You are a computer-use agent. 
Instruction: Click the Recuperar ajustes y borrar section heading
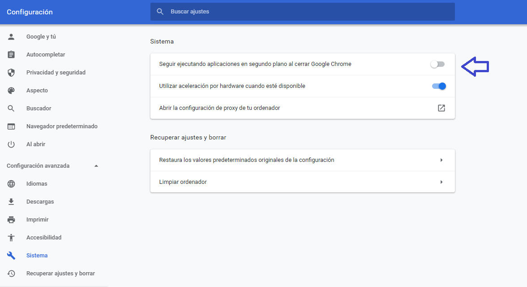(188, 137)
